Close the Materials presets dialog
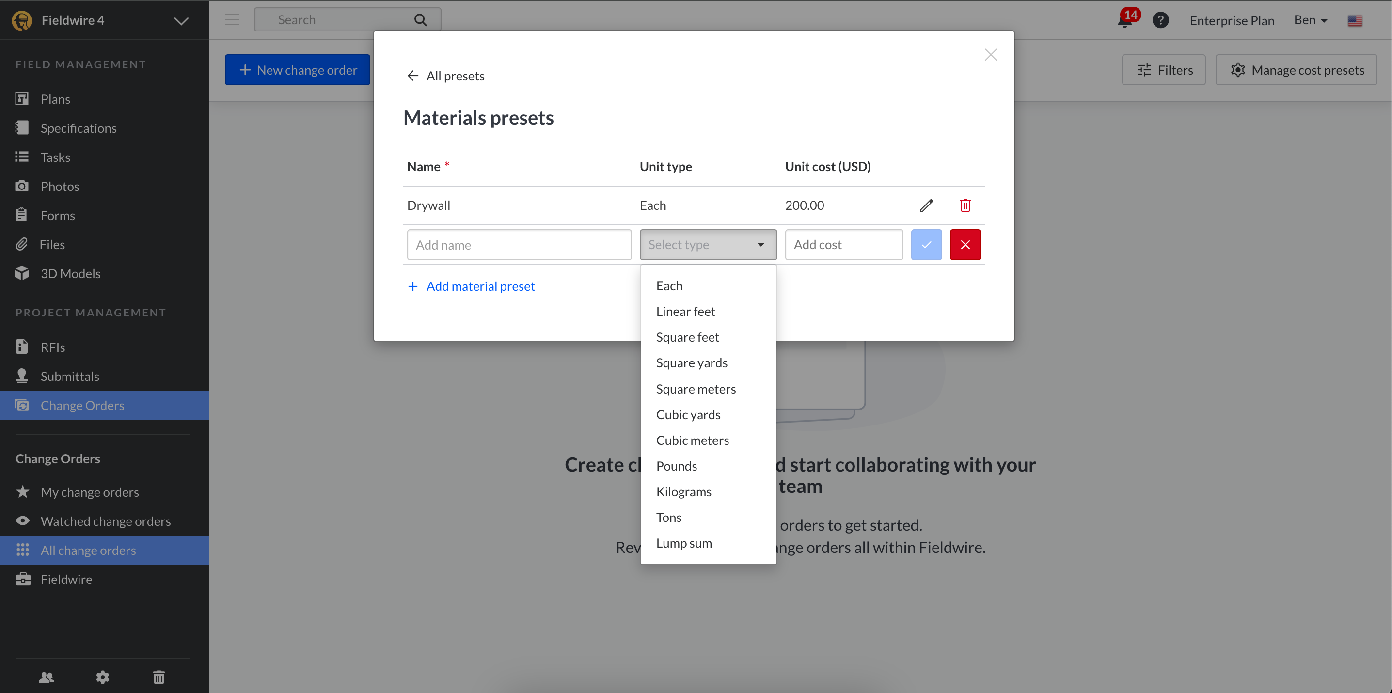The height and width of the screenshot is (693, 1392). [991, 55]
